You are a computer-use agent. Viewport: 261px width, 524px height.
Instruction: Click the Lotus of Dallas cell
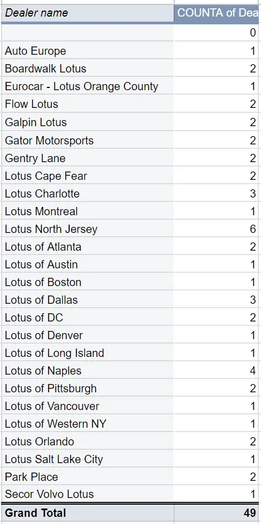[x=87, y=300]
